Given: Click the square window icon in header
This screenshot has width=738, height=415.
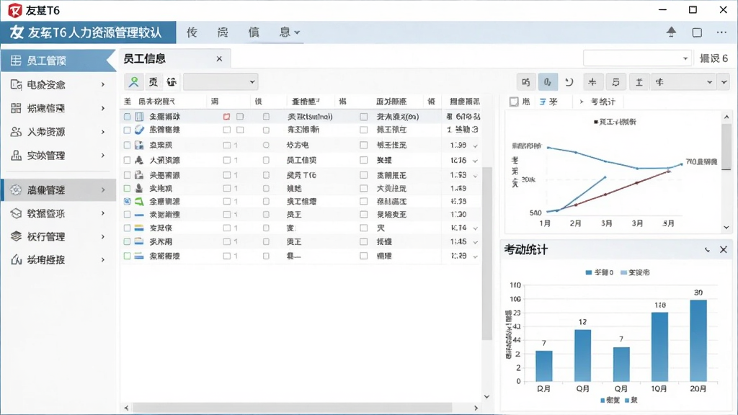Looking at the screenshot, I should (x=697, y=32).
